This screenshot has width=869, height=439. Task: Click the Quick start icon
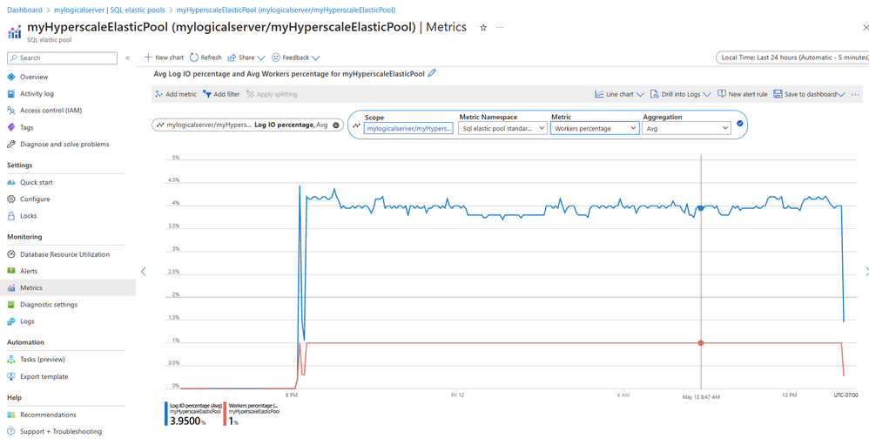(11, 182)
